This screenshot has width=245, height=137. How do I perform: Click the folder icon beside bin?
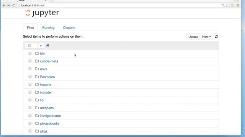tap(37, 53)
